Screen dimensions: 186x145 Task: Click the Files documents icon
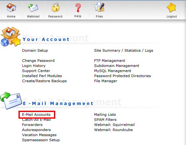pyautogui.click(x=100, y=7)
